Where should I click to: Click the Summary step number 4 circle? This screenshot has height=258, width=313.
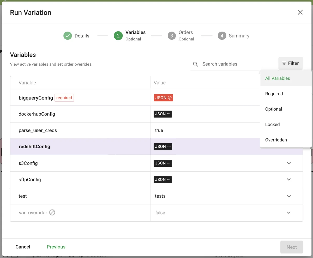coord(222,36)
